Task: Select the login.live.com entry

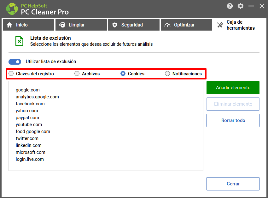Action: pyautogui.click(x=30, y=159)
